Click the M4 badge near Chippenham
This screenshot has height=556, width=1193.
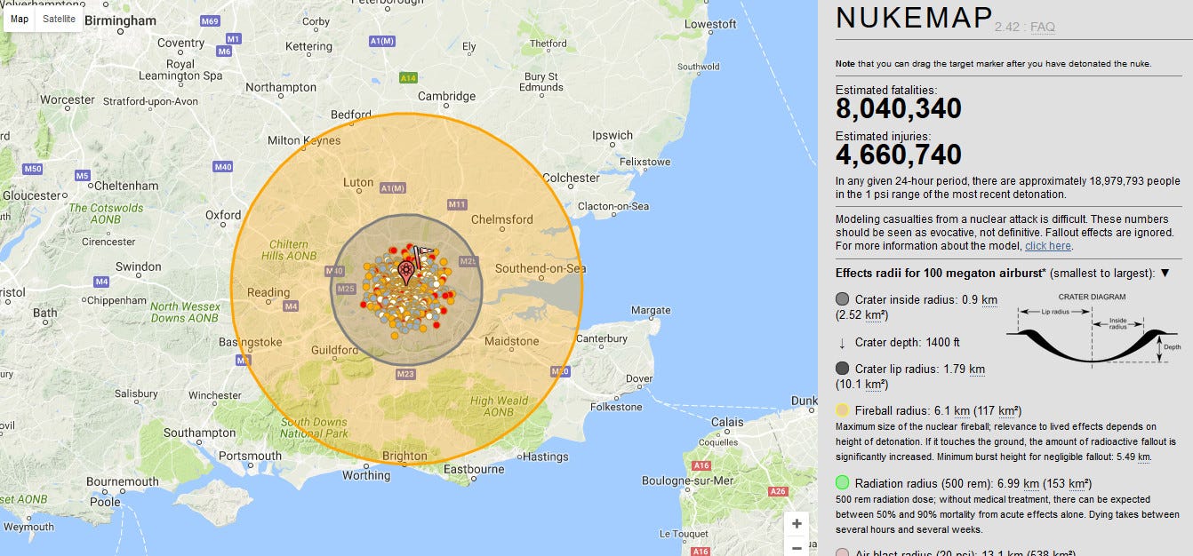[x=101, y=282]
